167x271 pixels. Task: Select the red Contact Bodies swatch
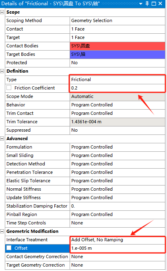(117, 46)
